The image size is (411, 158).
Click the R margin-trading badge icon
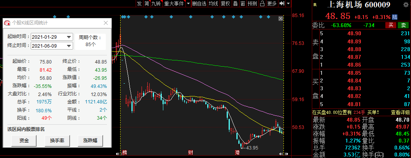click(x=315, y=5)
